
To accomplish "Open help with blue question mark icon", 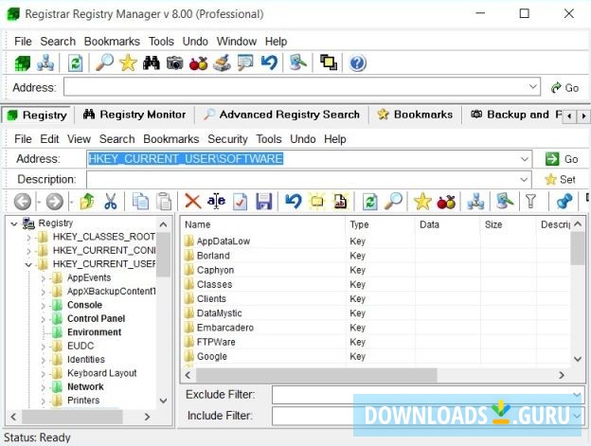I will tap(357, 62).
